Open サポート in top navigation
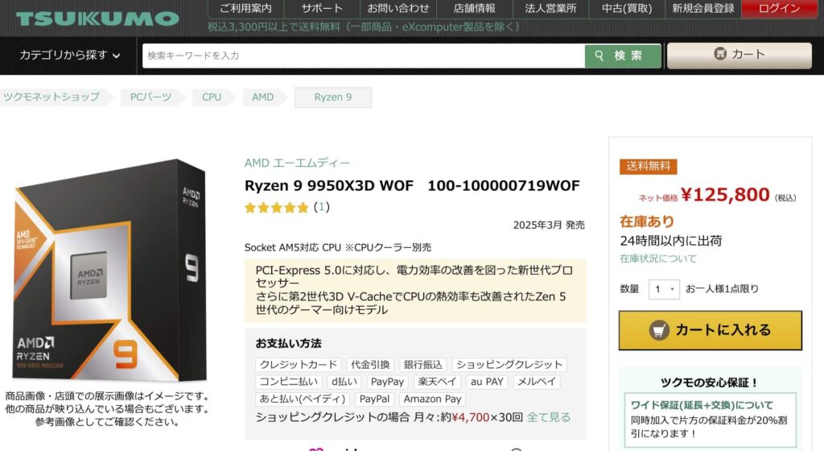The height and width of the screenshot is (451, 824). [322, 9]
